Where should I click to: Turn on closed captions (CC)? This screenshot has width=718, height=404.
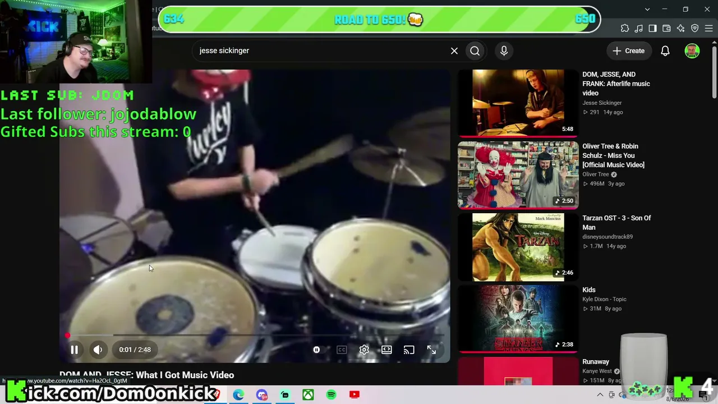click(342, 350)
